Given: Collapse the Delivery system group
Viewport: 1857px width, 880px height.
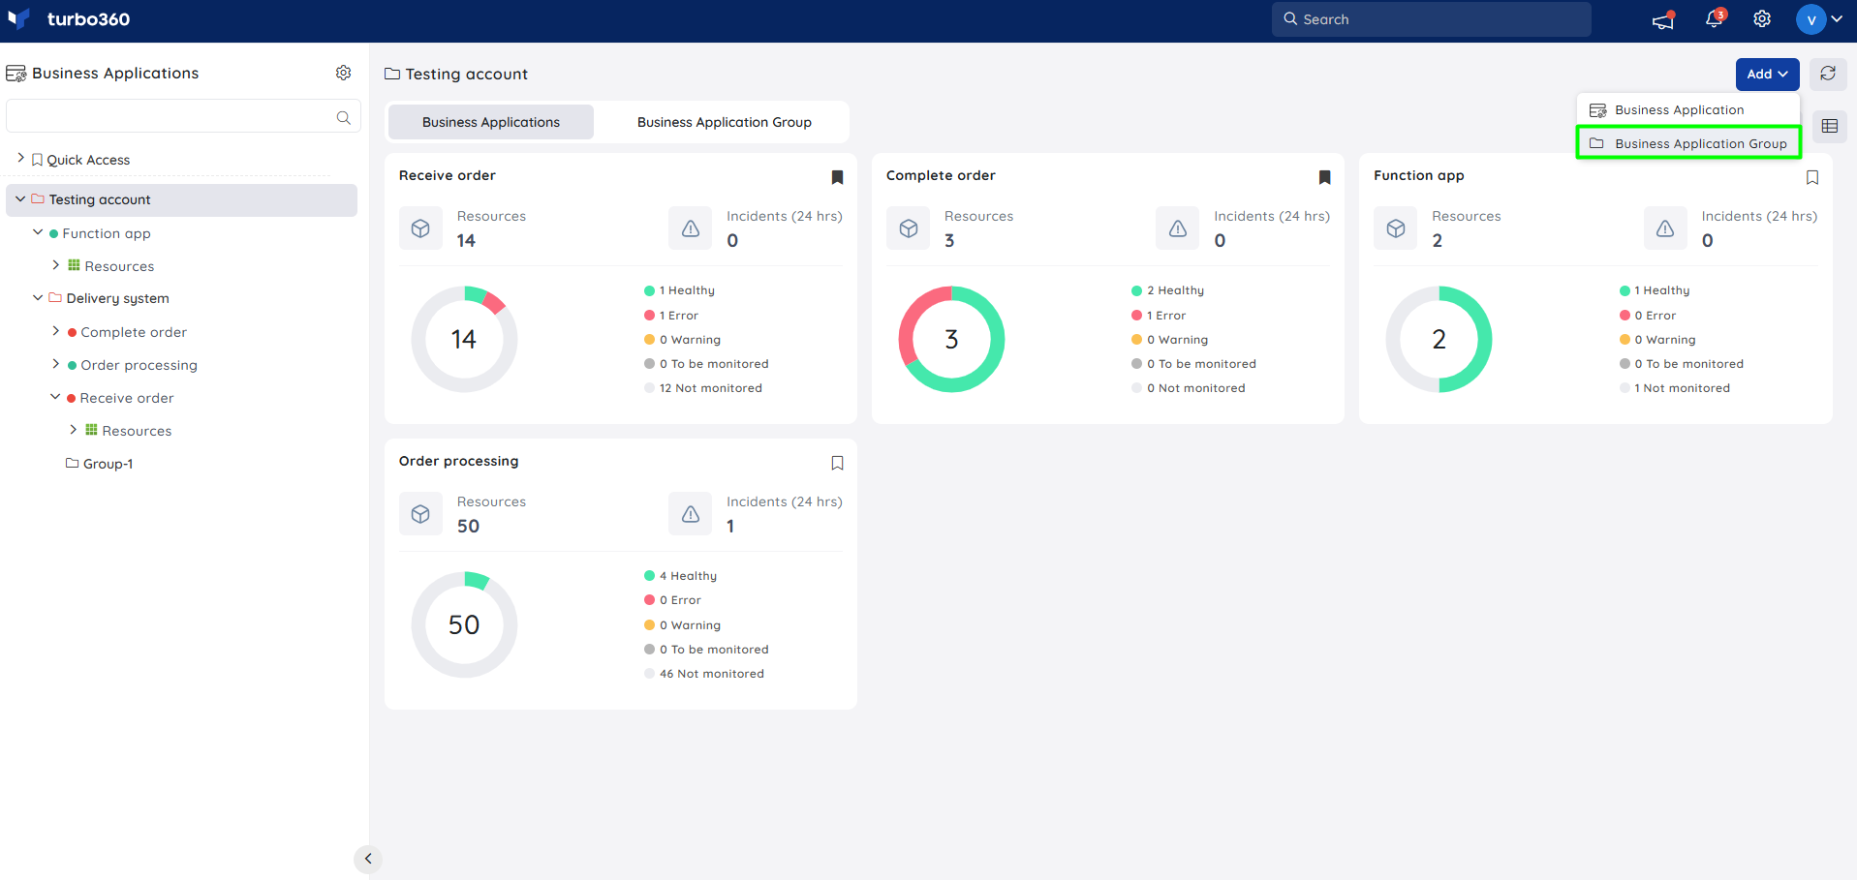Looking at the screenshot, I should click(38, 297).
